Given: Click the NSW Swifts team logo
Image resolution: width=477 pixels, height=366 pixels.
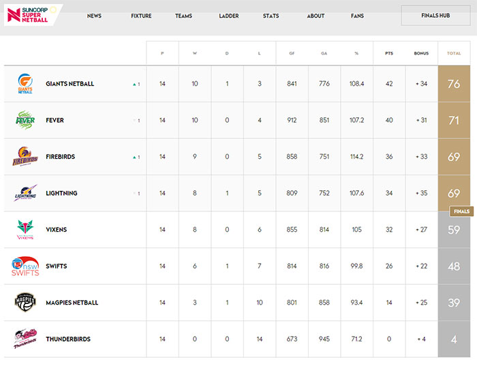Looking at the screenshot, I should point(25,266).
